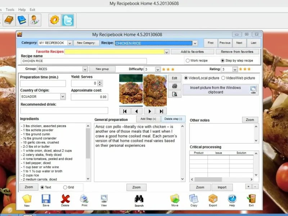288x216 pixels.
Task: Click the Last recipe button
Action: [253, 43]
